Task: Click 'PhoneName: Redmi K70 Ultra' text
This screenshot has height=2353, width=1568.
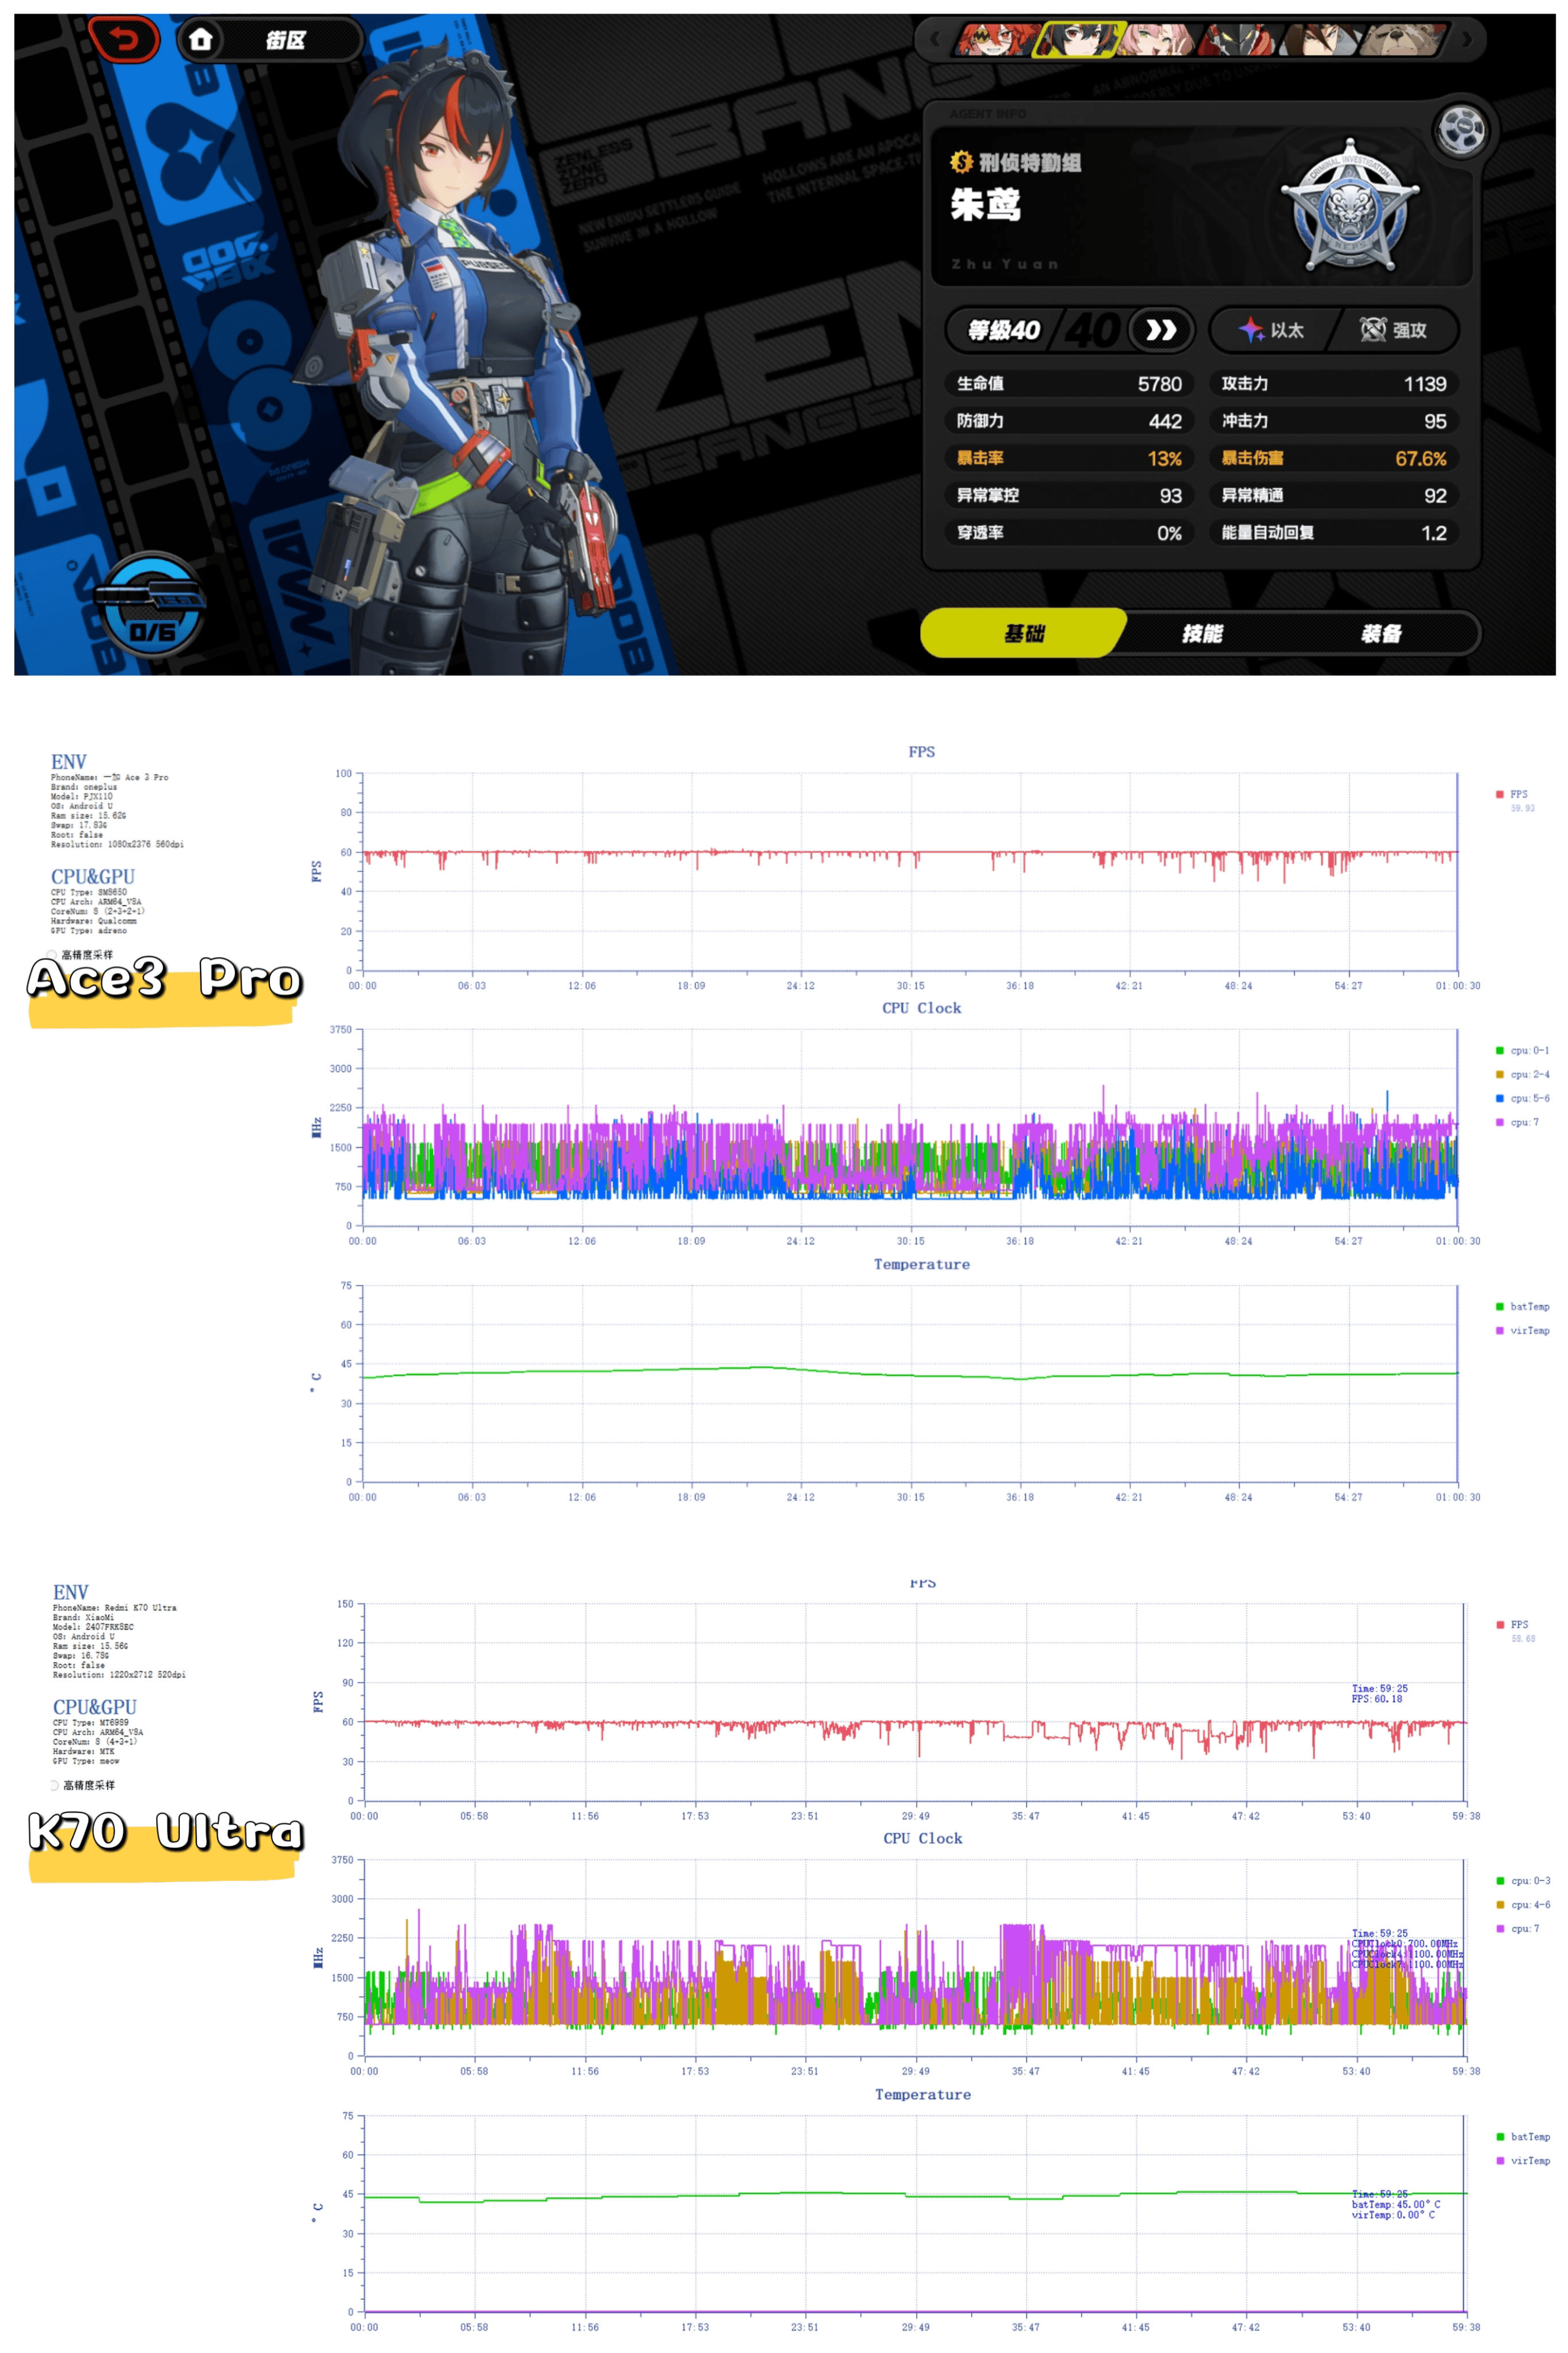Action: (x=115, y=1607)
